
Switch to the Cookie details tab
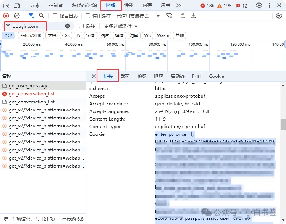click(x=217, y=76)
